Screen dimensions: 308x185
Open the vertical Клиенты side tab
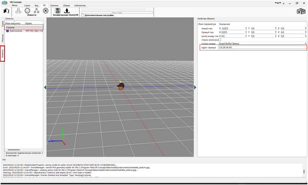[3, 54]
